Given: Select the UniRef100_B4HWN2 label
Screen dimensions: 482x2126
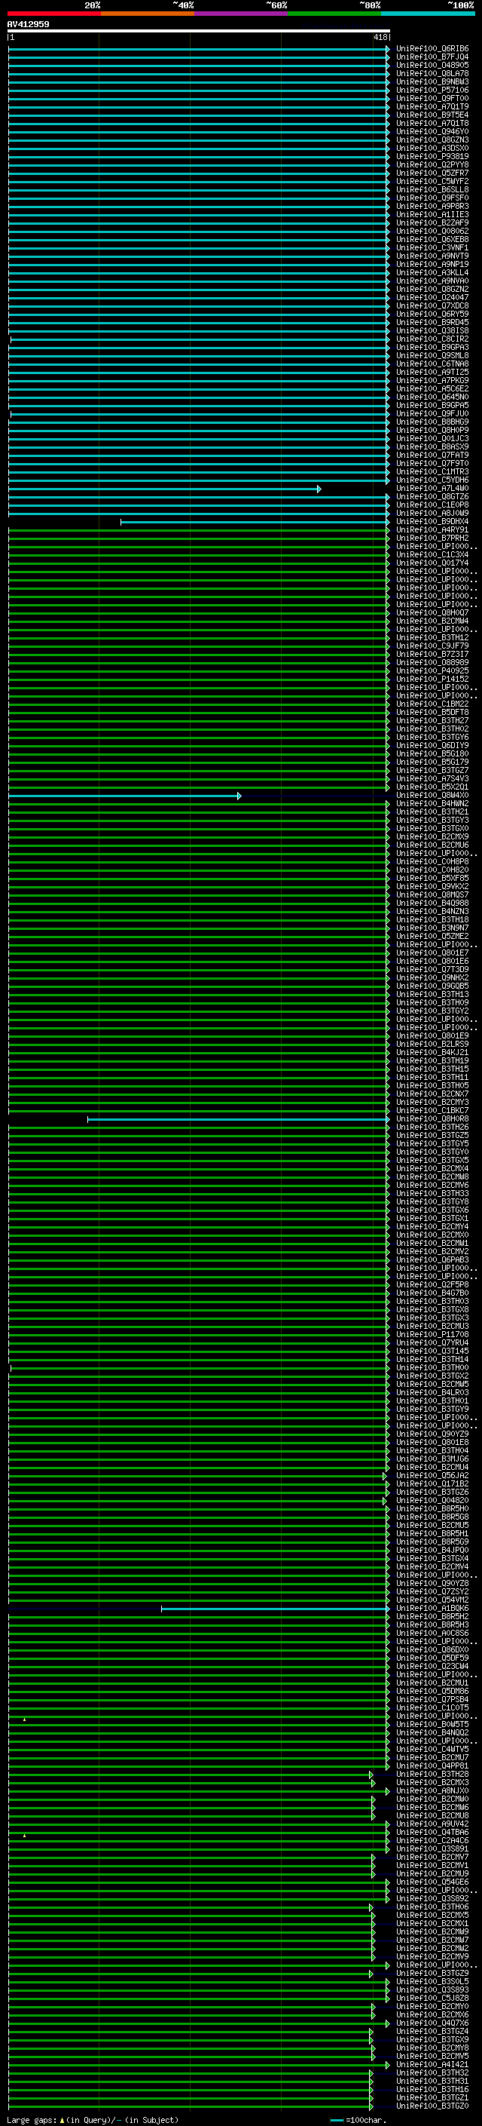Looking at the screenshot, I should coord(432,804).
